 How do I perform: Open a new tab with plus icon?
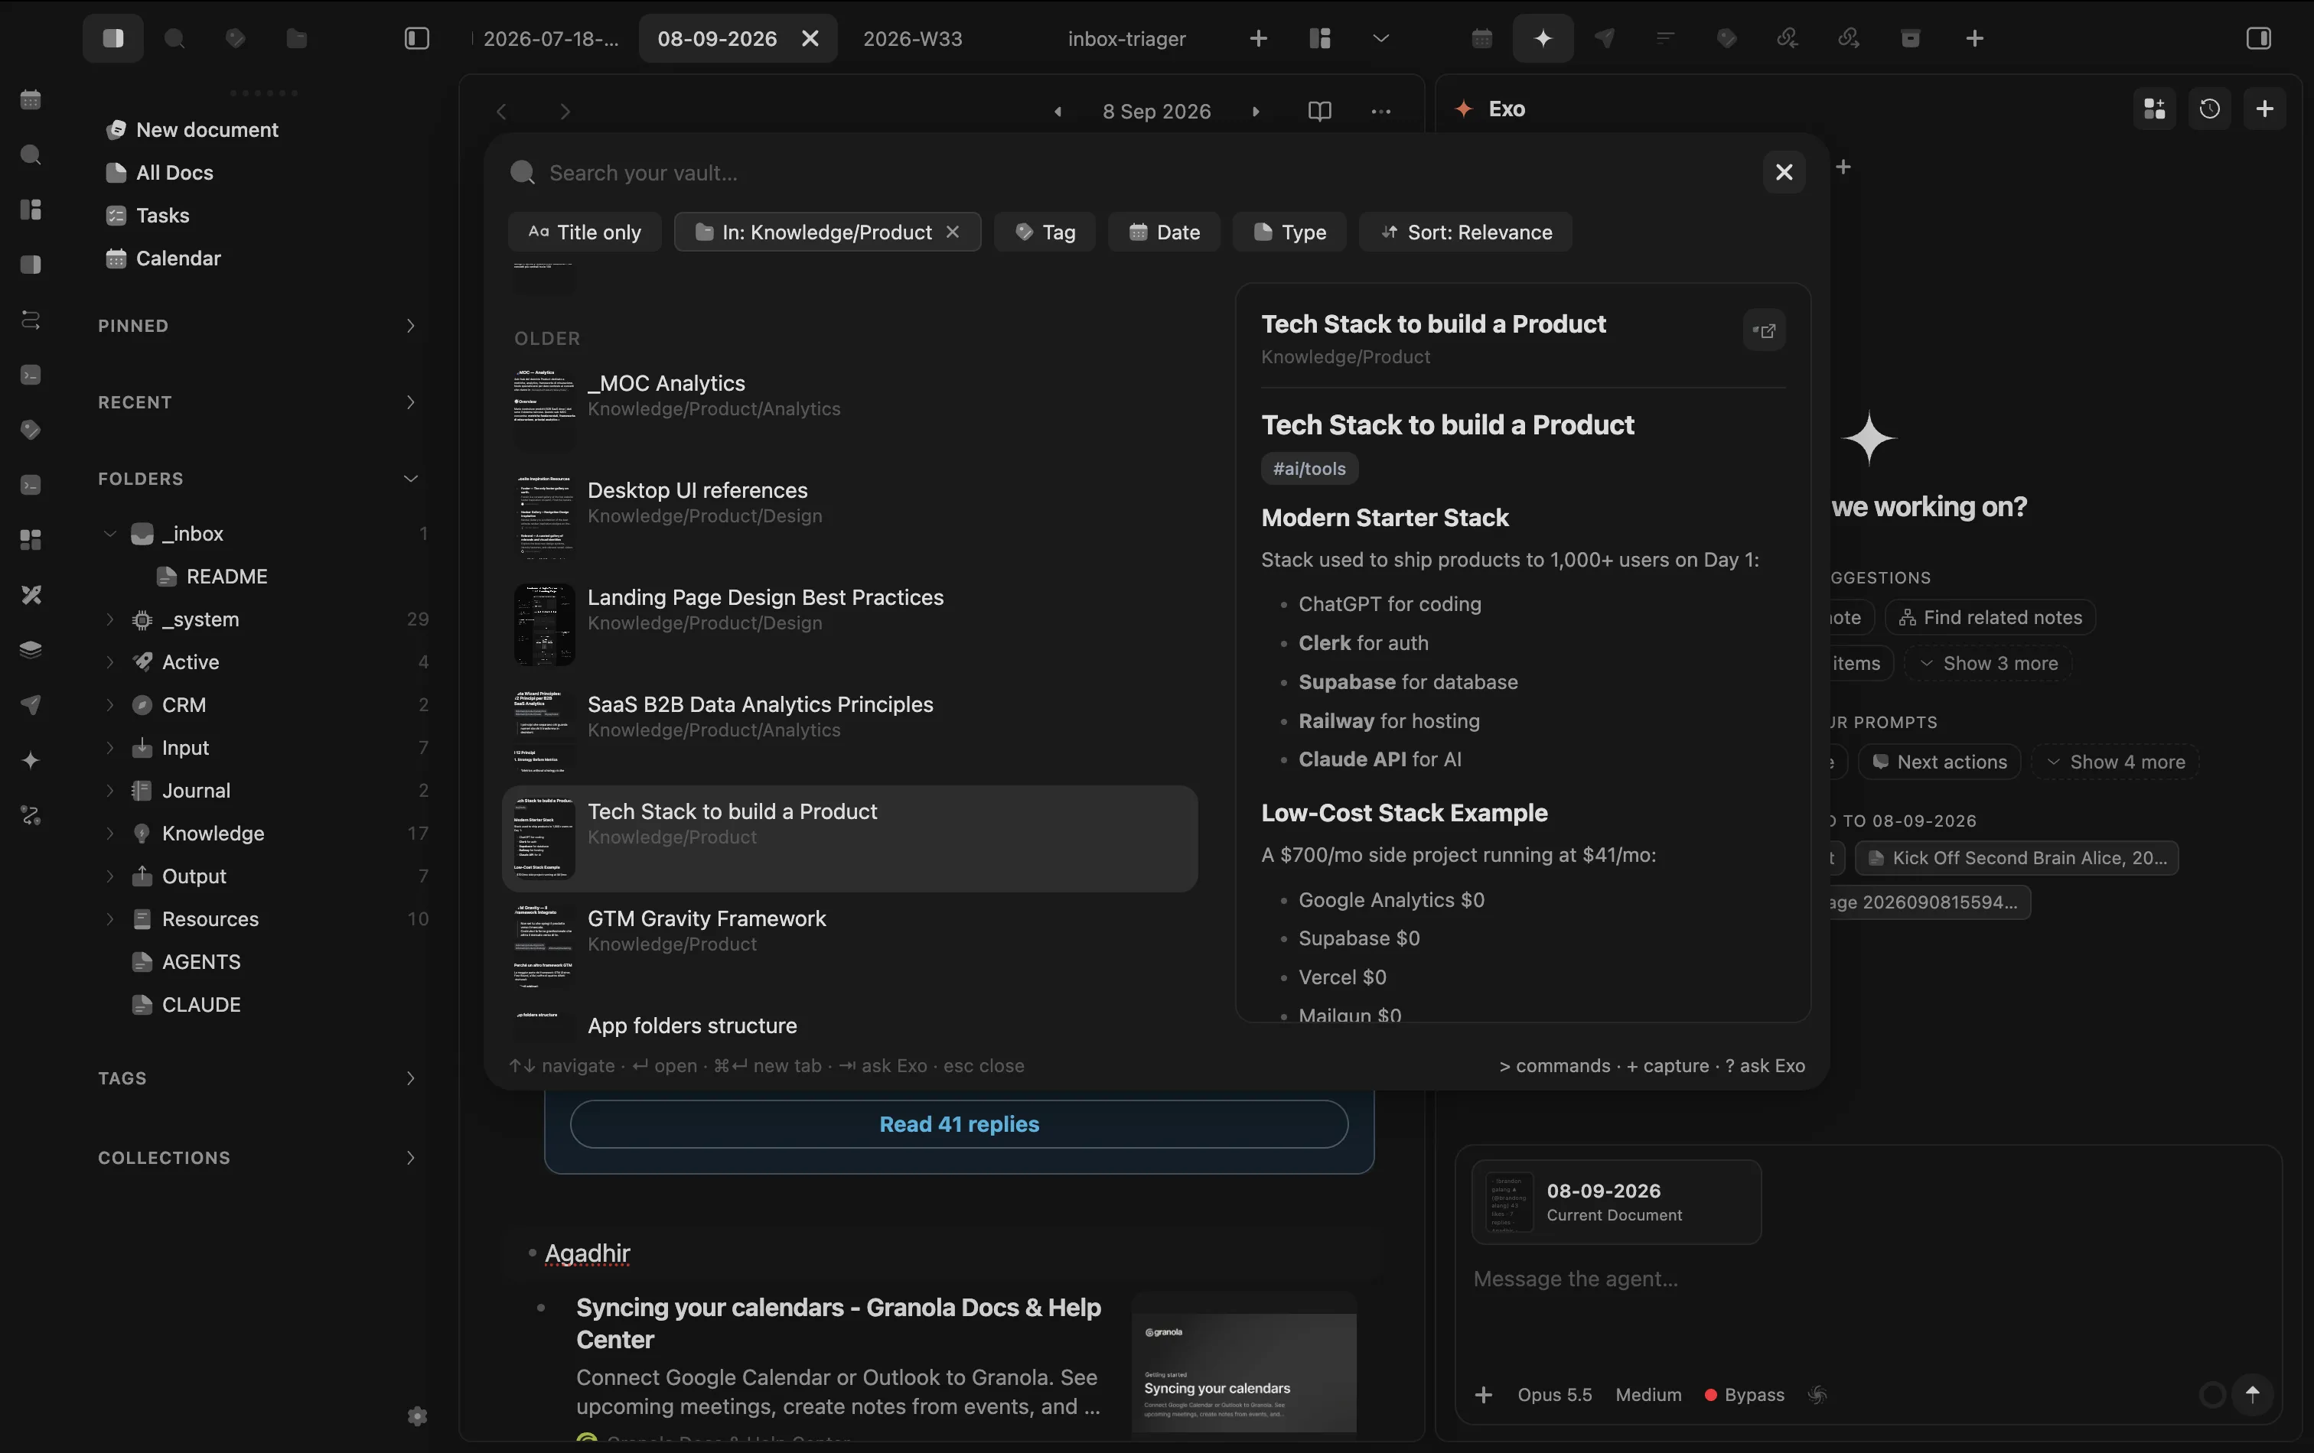[x=1258, y=38]
